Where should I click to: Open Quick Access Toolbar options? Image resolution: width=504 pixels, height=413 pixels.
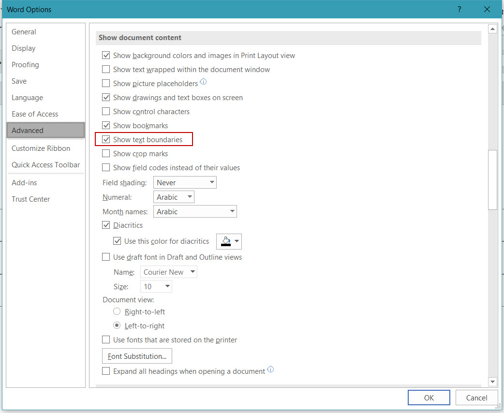(45, 165)
